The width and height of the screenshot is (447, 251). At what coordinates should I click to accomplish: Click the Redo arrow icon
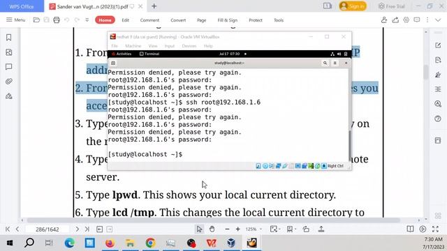point(77,20)
